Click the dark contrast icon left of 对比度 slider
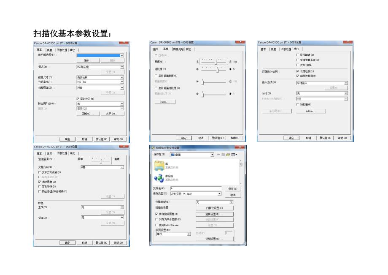Screen dimensions: 388x275 tap(197, 69)
